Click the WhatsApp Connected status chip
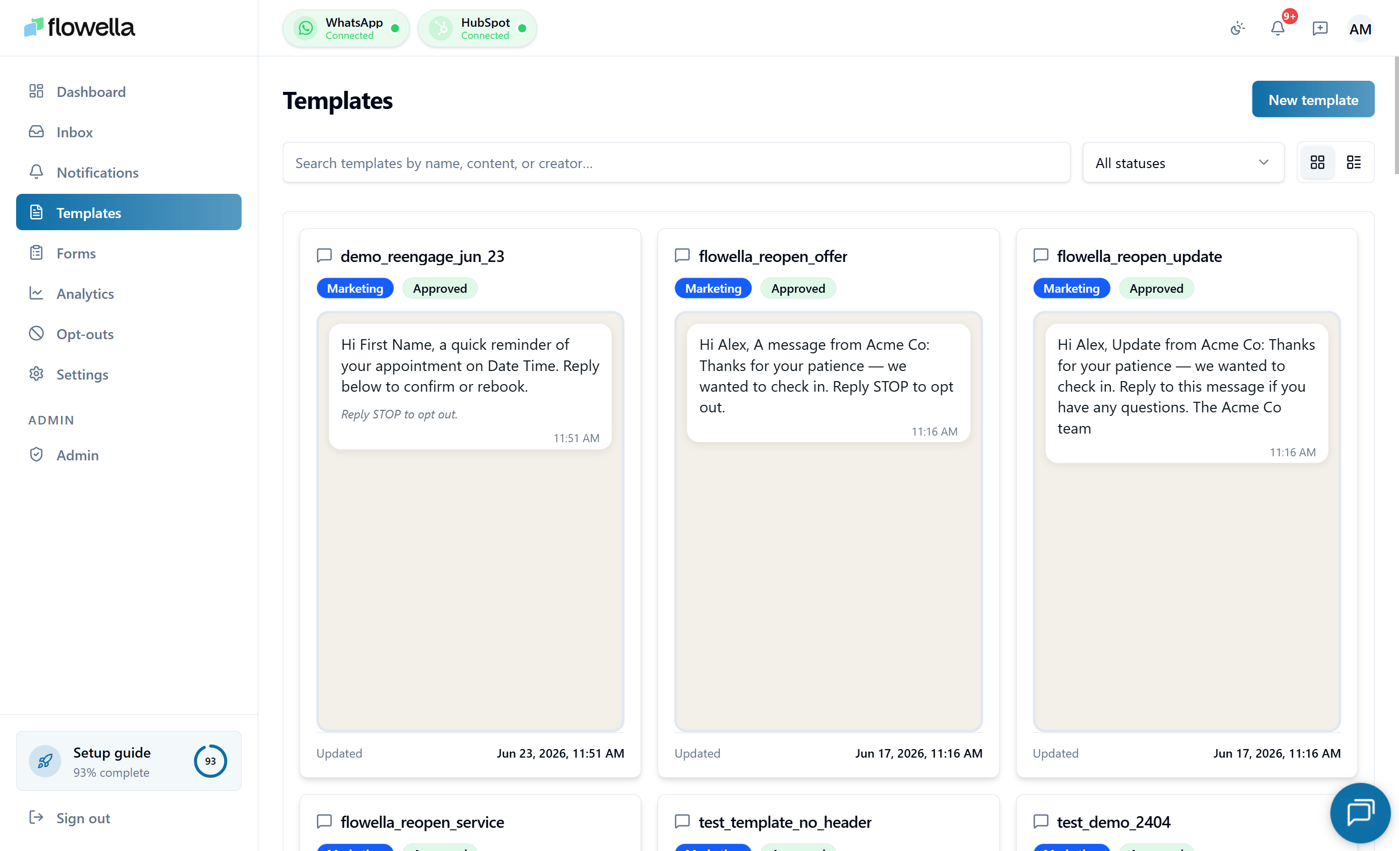Image resolution: width=1399 pixels, height=851 pixels. coord(346,28)
